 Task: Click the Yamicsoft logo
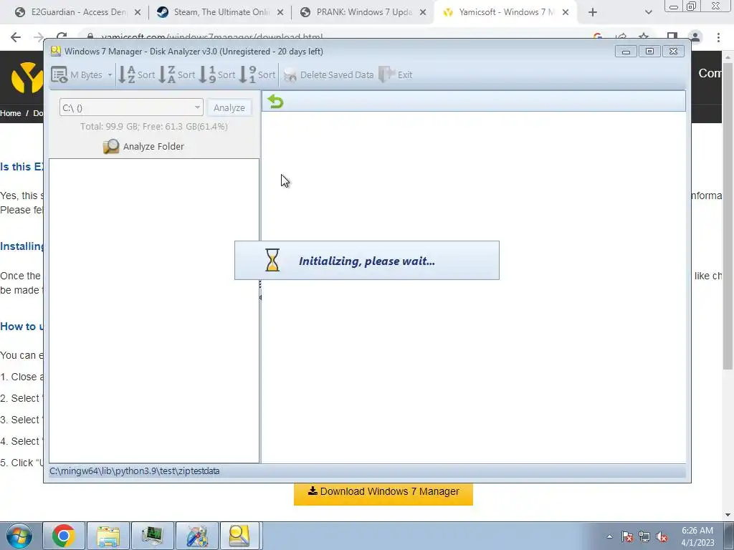coord(27,77)
